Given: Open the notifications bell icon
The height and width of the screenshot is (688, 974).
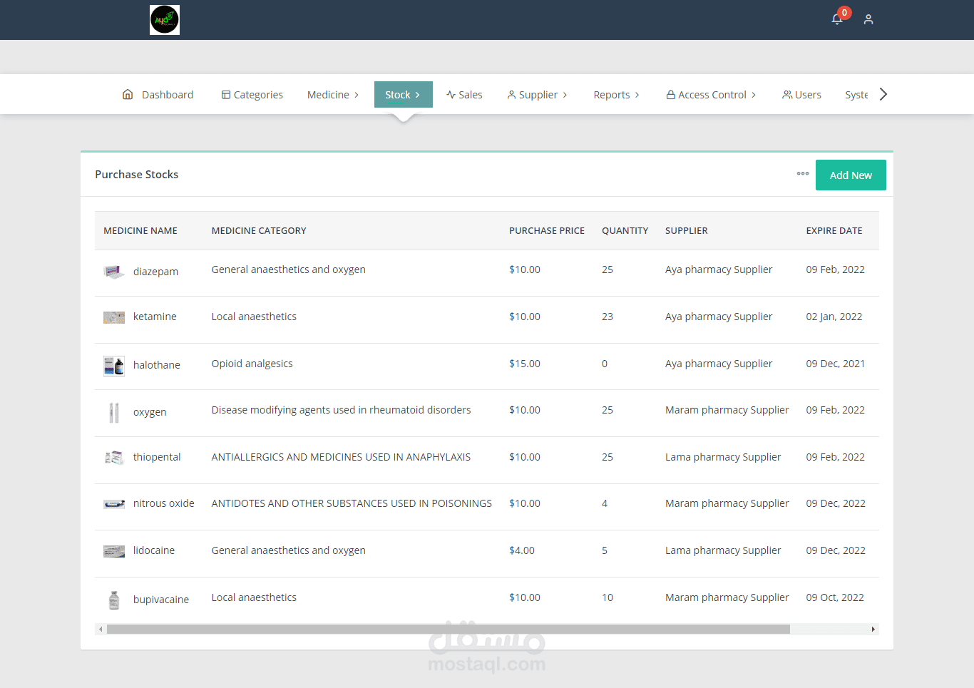Looking at the screenshot, I should pos(837,19).
